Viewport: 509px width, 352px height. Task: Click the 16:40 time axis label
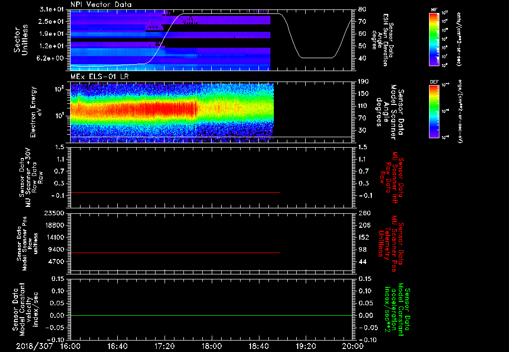click(x=117, y=346)
